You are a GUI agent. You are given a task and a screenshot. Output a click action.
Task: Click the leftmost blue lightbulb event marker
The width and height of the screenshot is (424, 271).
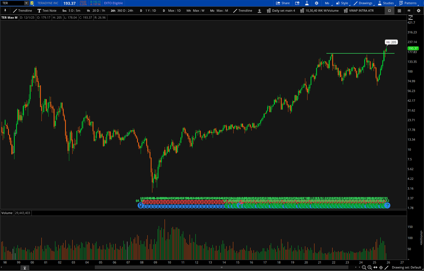click(x=140, y=205)
